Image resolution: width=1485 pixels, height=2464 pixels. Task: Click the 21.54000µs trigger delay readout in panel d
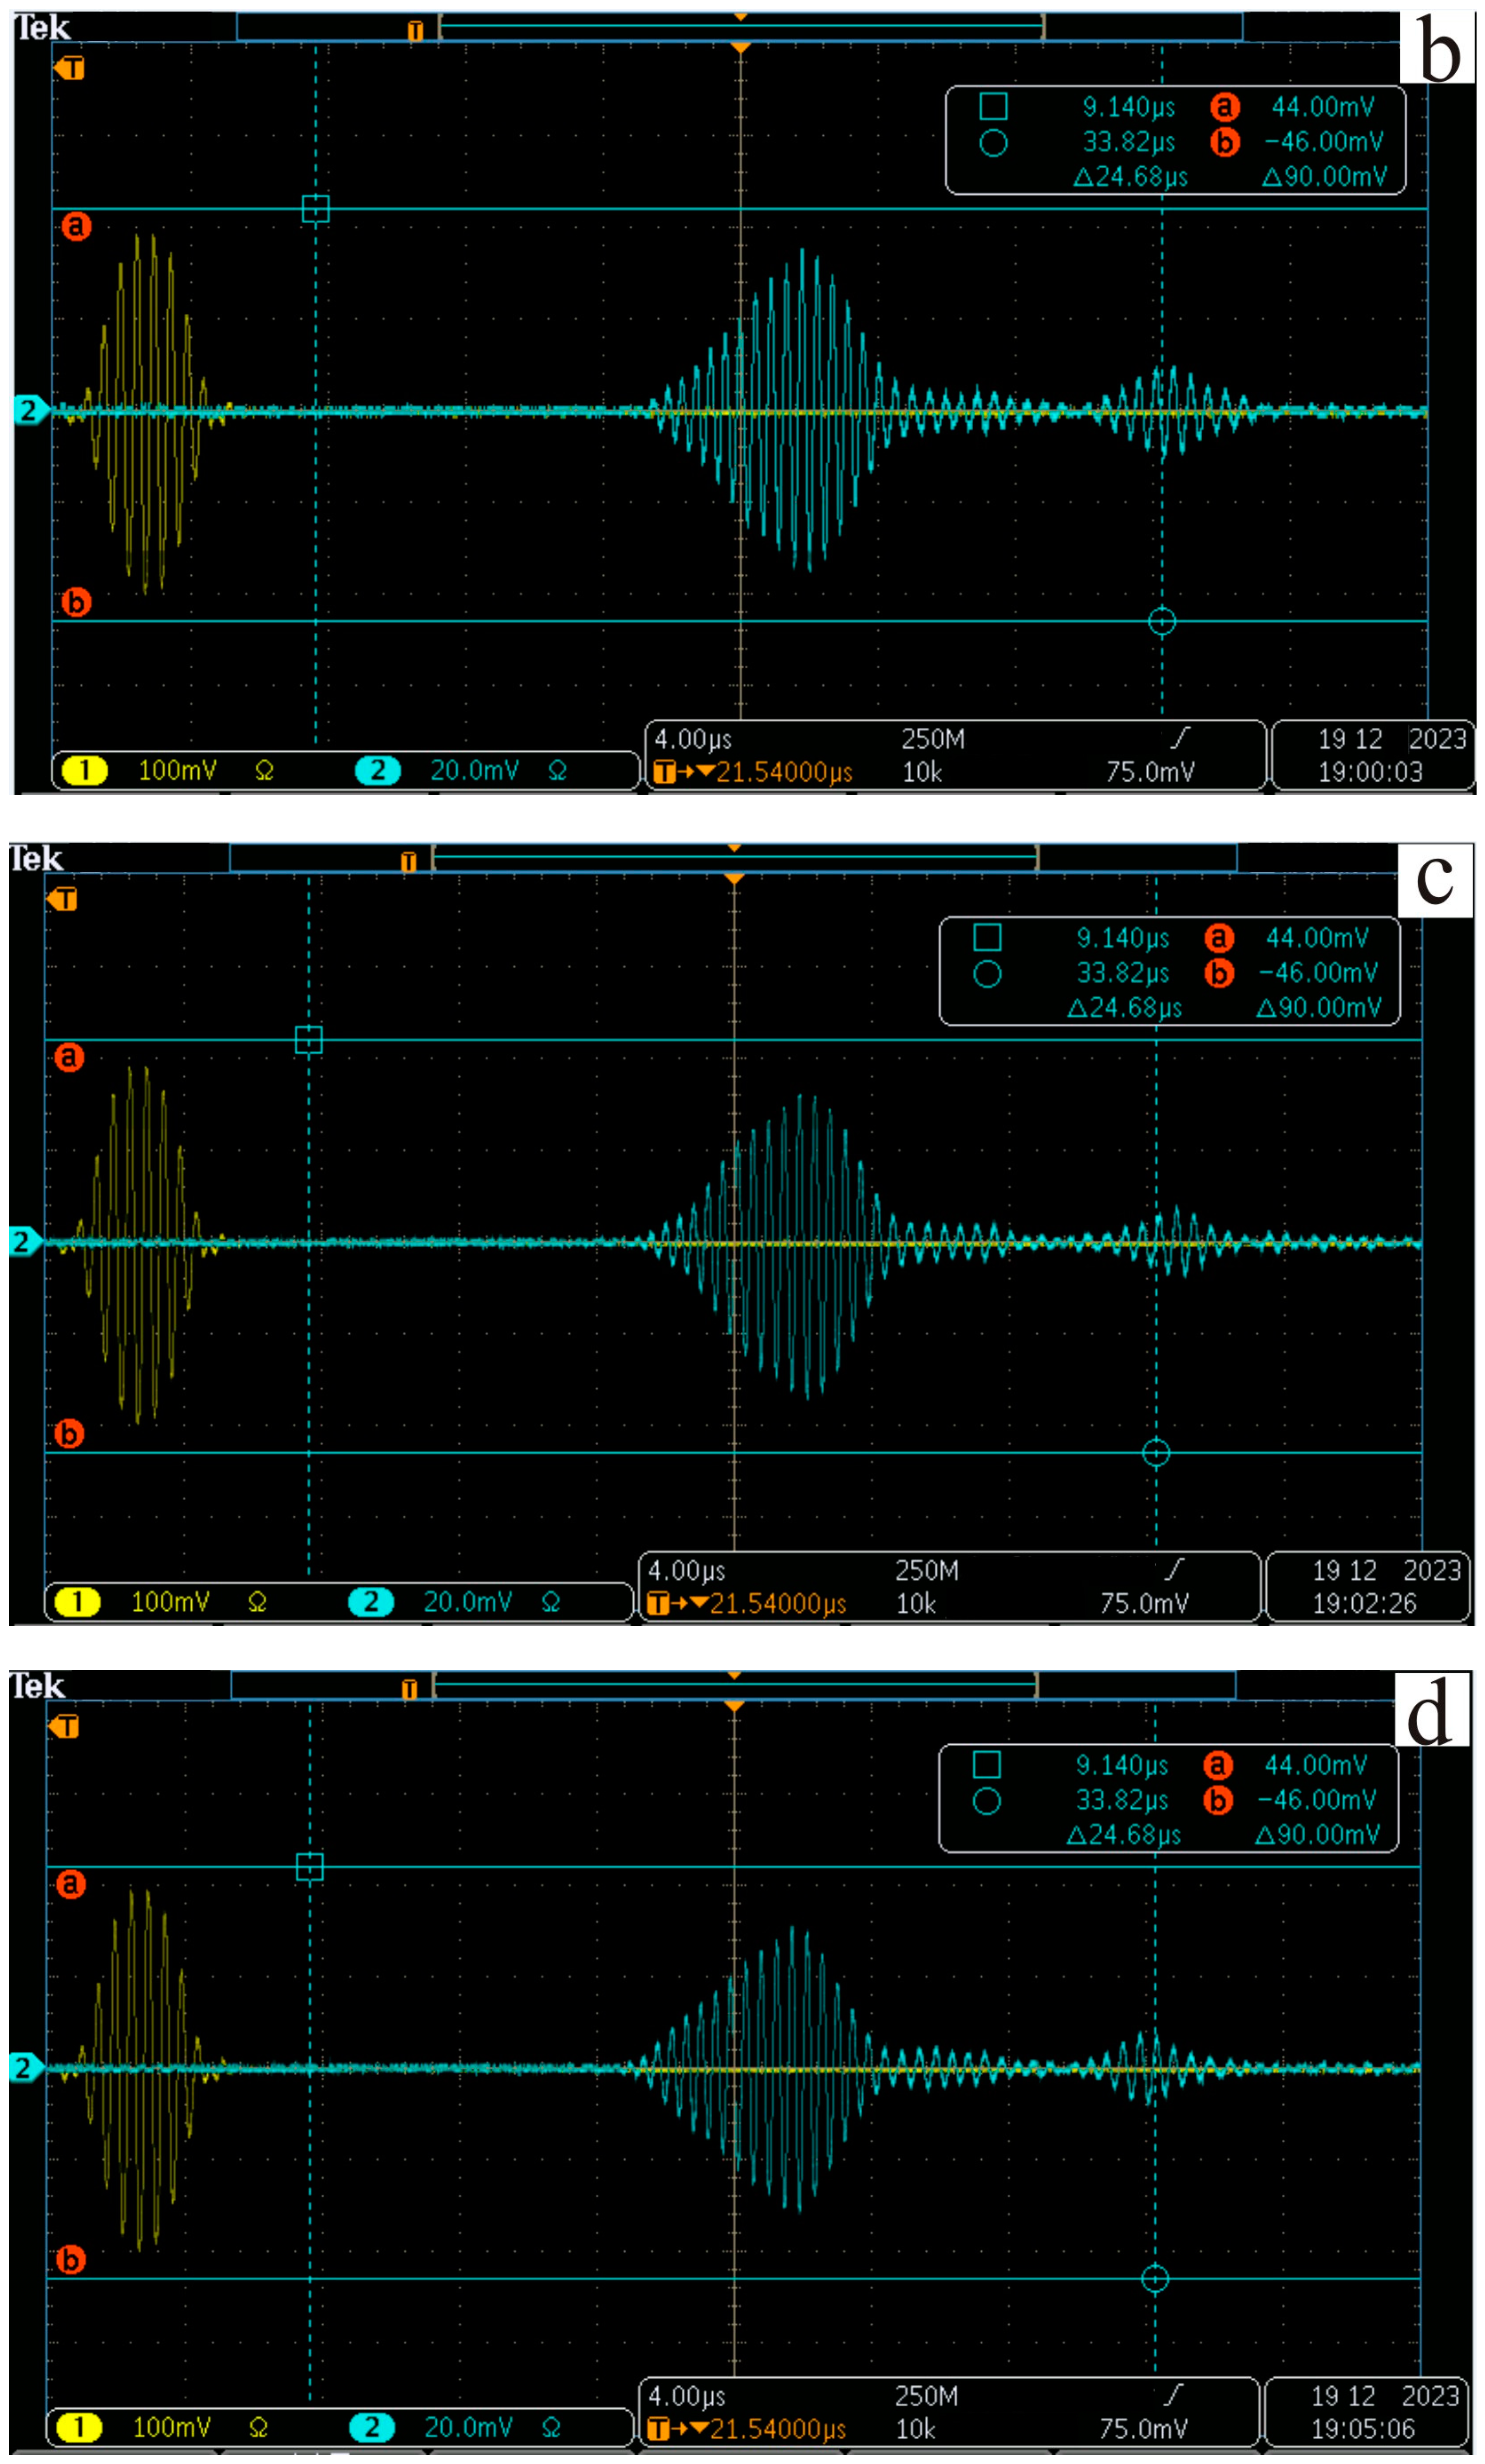click(777, 2428)
